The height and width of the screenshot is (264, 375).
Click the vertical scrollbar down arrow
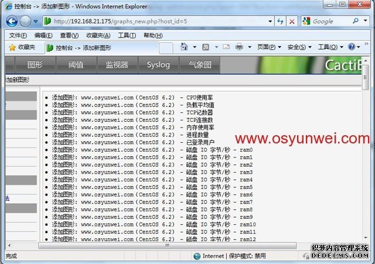[366, 238]
